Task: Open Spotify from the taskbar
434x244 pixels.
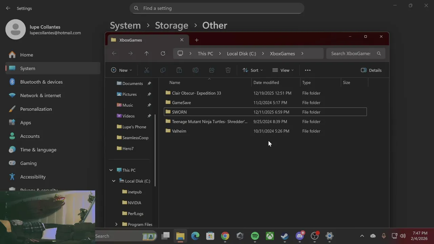Action: pyautogui.click(x=255, y=236)
